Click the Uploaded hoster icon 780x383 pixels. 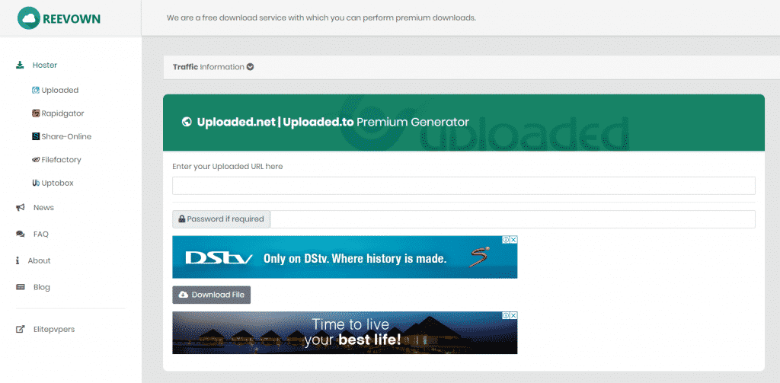tap(35, 90)
